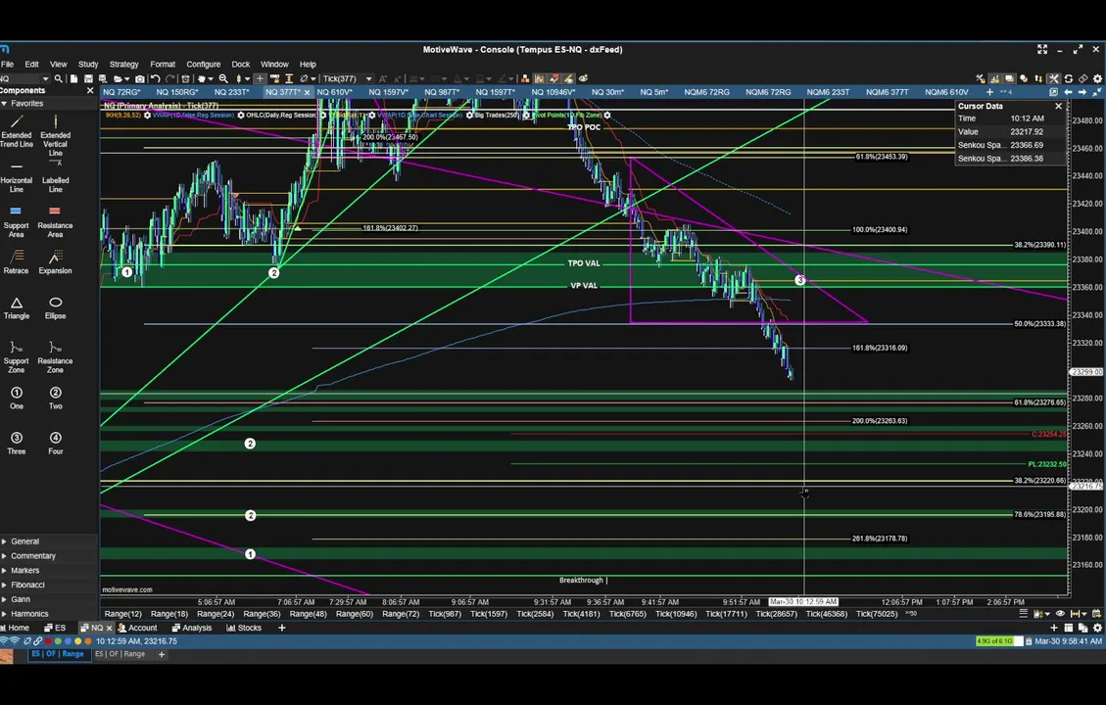Screen dimensions: 1106x705
Task: Set bar size to Range(24)
Action: [x=216, y=614]
